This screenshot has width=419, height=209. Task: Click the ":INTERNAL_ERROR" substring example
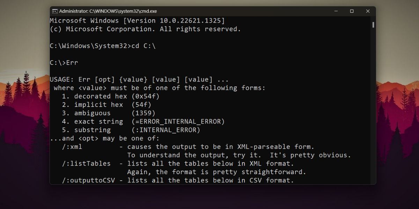[x=166, y=130]
